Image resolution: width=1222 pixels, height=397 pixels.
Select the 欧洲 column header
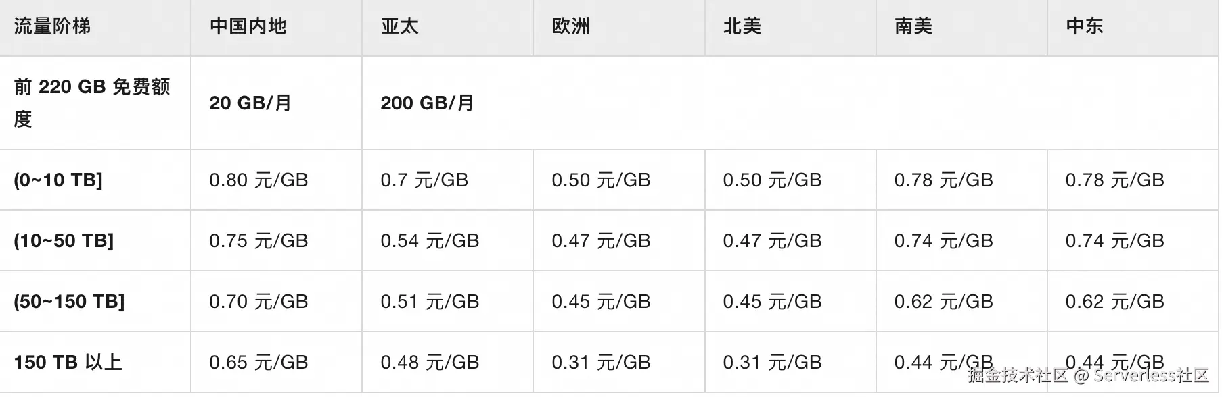tap(570, 26)
